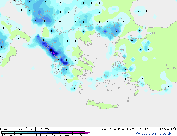The image size is (177, 136).
Task: Click the 0.5–1 mm legend color swatch
Action: (x=11, y=132)
